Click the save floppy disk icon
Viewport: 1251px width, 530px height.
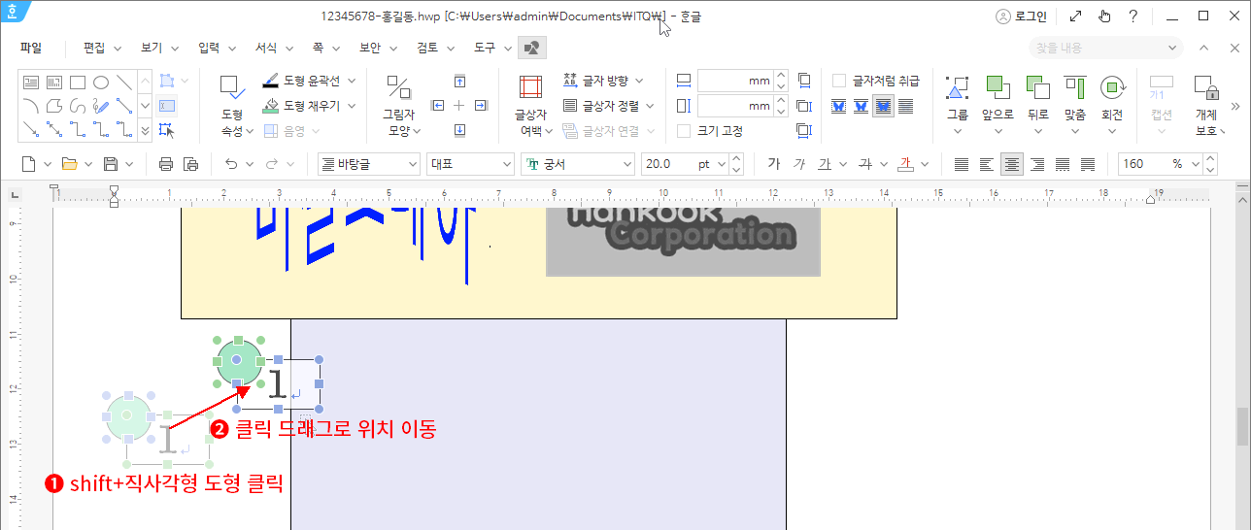click(x=111, y=164)
